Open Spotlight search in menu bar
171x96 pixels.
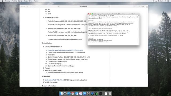[165, 1]
